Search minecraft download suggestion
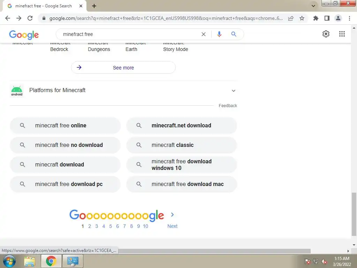Image resolution: width=357 pixels, height=268 pixels. (x=65, y=165)
